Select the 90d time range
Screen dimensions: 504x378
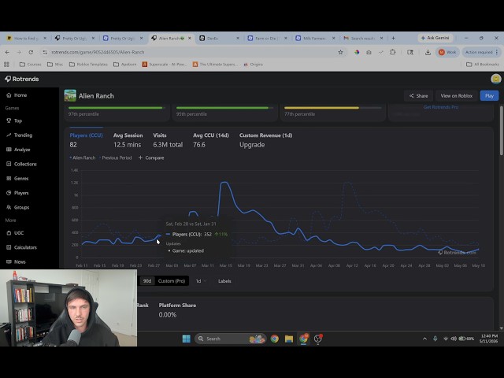tap(147, 281)
